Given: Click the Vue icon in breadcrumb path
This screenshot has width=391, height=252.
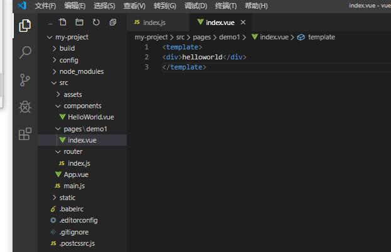Looking at the screenshot, I should [x=254, y=37].
